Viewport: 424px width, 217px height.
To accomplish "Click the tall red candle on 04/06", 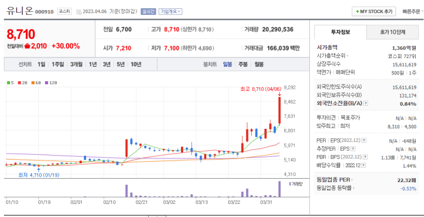I will pos(280,110).
